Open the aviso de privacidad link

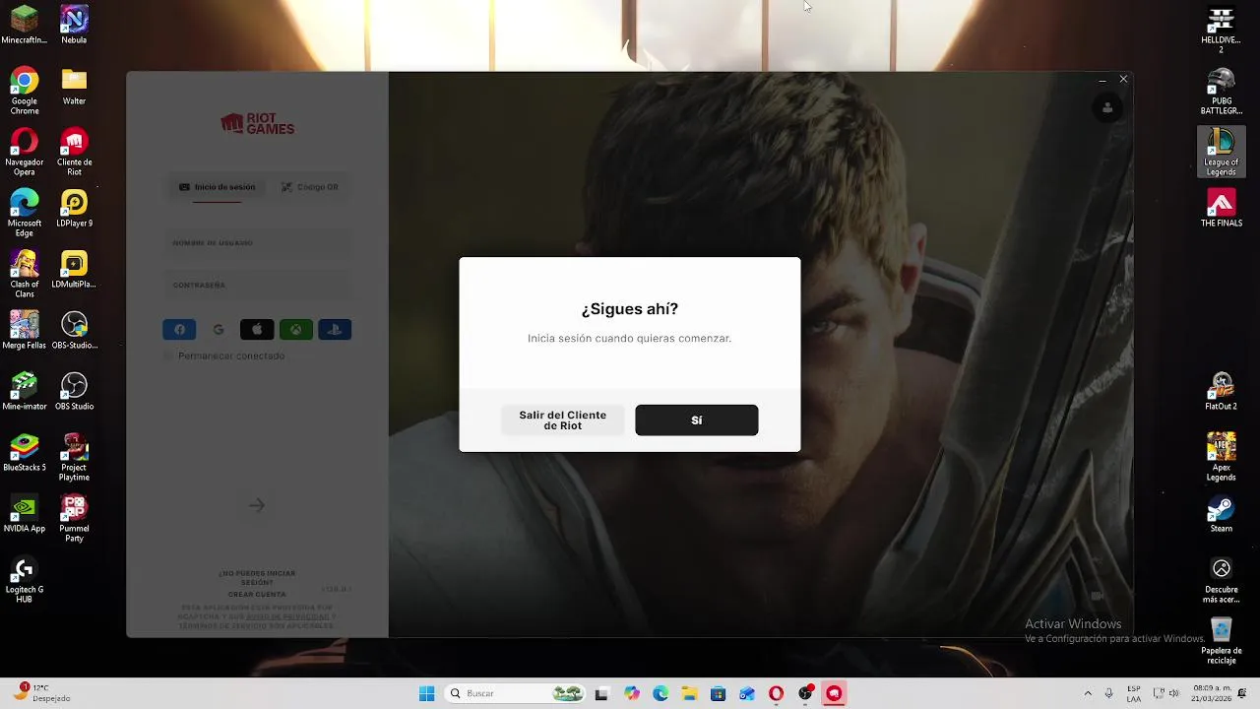pos(287,616)
